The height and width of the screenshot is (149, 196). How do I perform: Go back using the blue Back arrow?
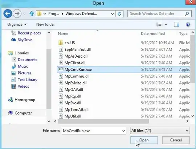[8, 13]
